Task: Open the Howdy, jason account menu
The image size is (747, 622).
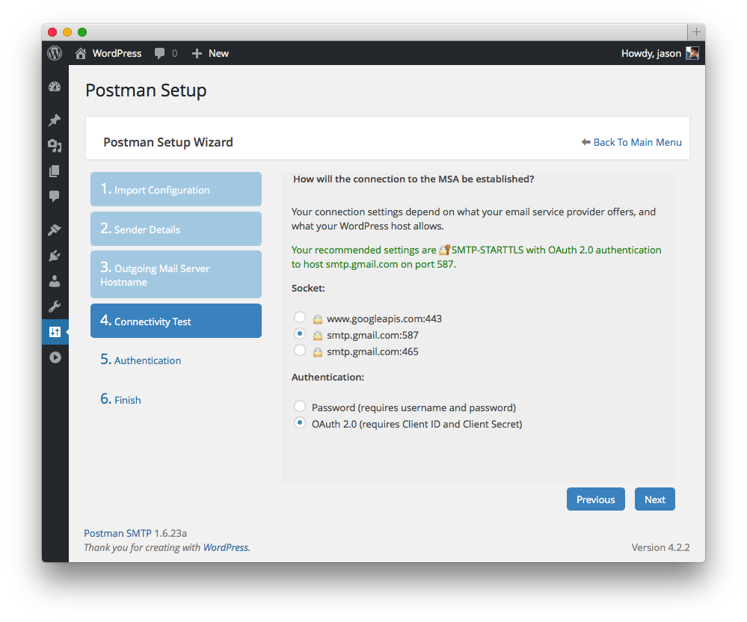Action: tap(660, 53)
